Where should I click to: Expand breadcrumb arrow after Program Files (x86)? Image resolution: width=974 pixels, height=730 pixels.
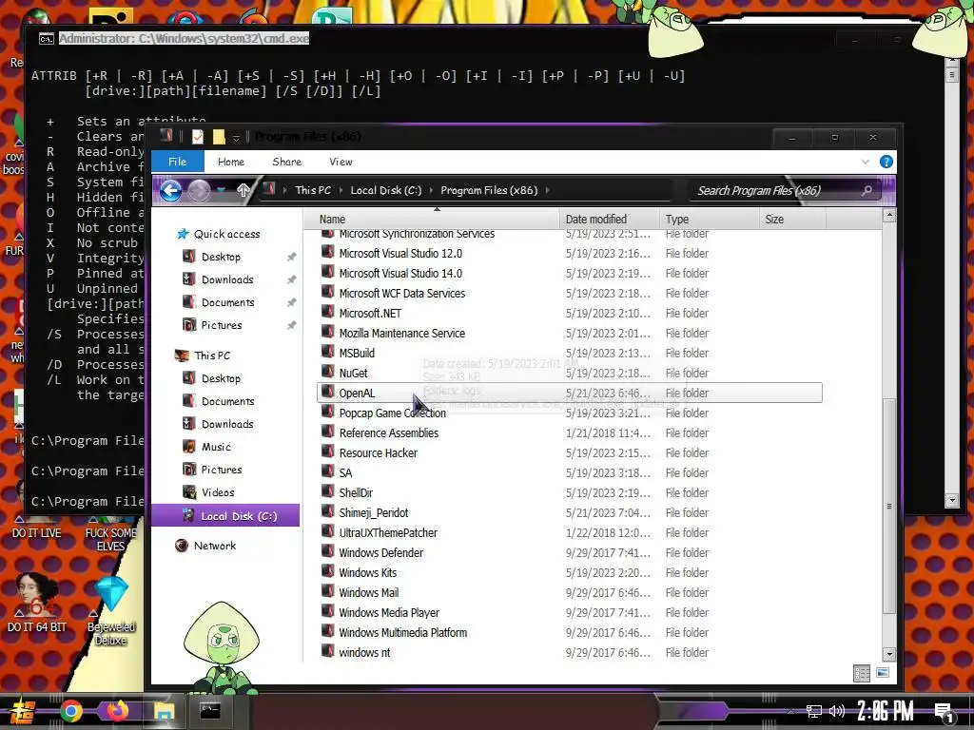547,190
